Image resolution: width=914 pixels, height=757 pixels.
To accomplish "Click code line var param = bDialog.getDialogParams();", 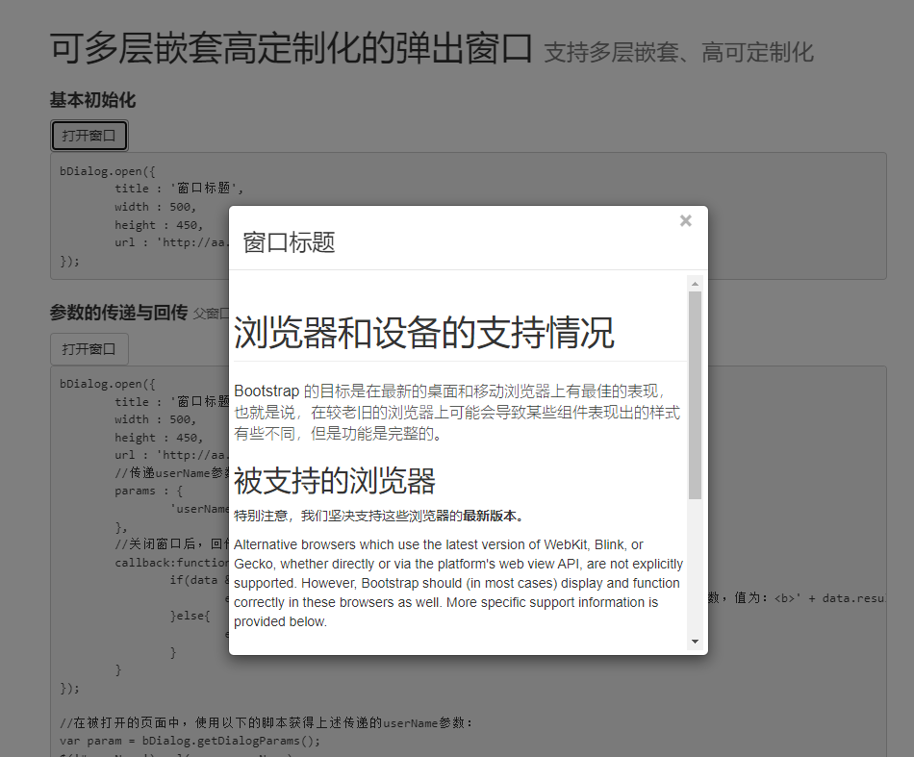I will tap(190, 741).
